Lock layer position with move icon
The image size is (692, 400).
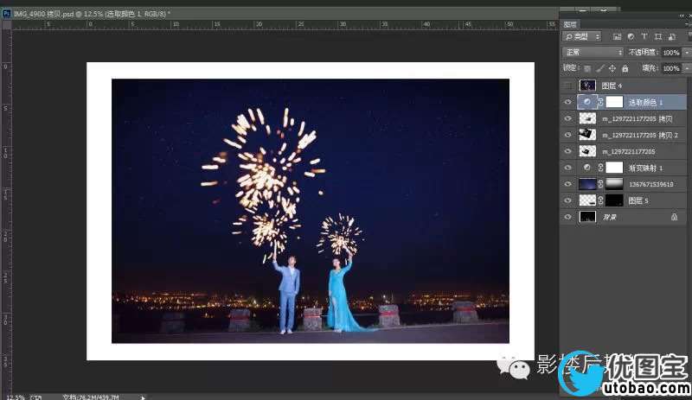pyautogui.click(x=612, y=68)
